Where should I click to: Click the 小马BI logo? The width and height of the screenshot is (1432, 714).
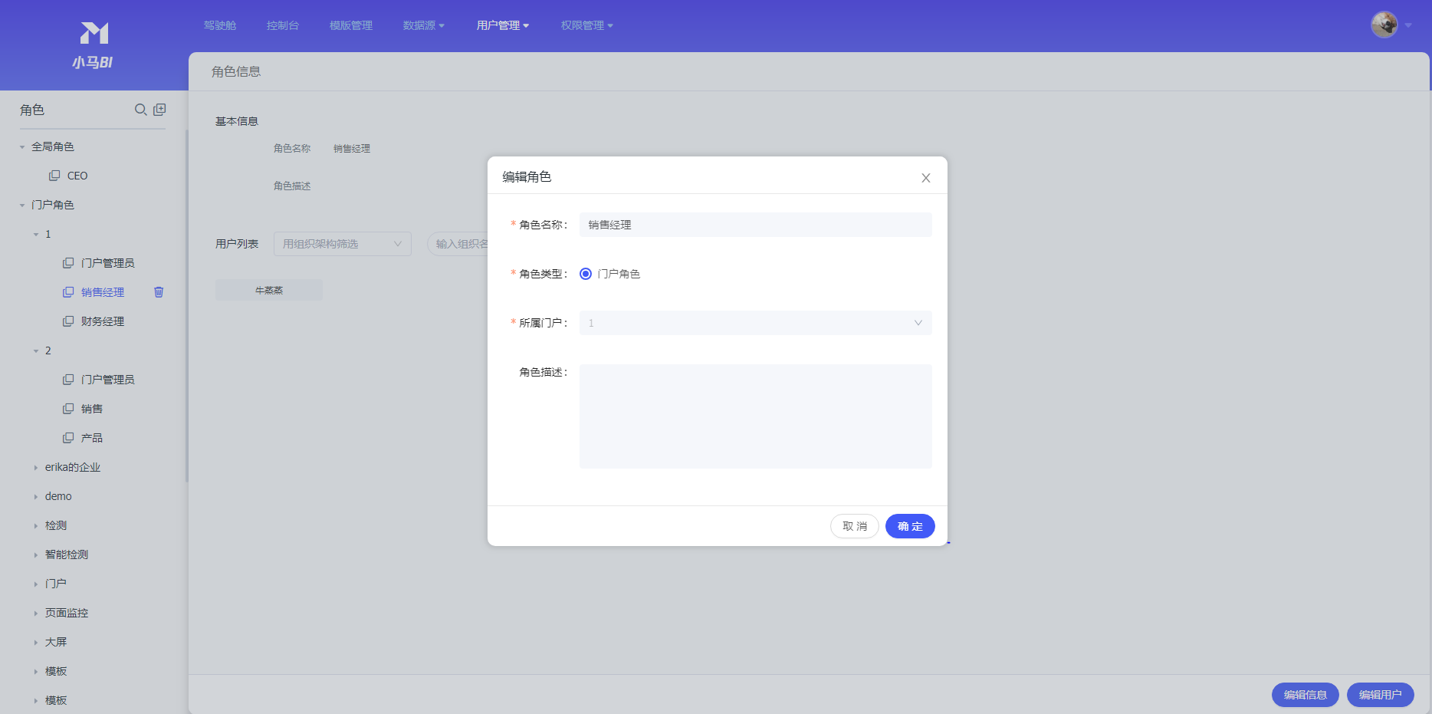[94, 44]
